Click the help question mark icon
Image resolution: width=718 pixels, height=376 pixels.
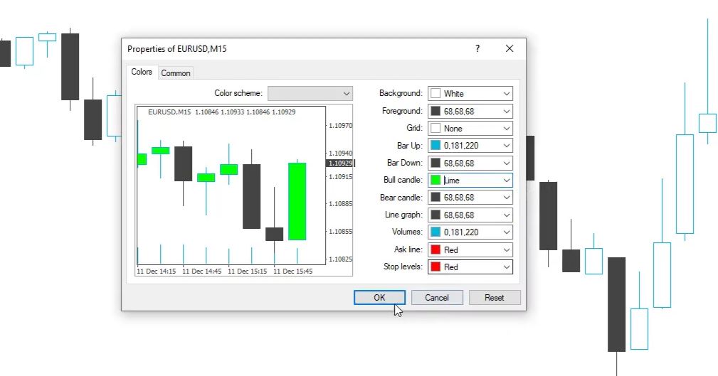pyautogui.click(x=477, y=49)
